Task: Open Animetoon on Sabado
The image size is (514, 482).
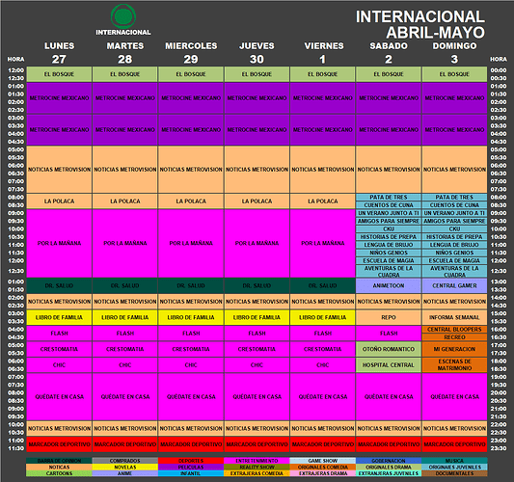Action: (389, 285)
